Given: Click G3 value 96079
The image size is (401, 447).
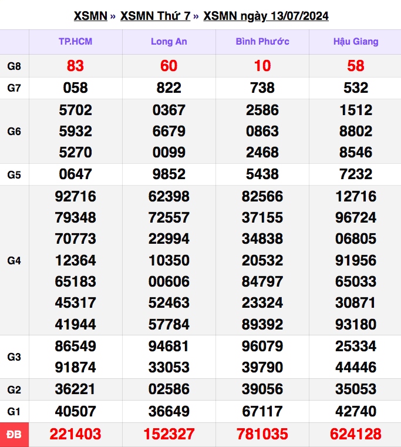Looking at the screenshot, I should [262, 346].
